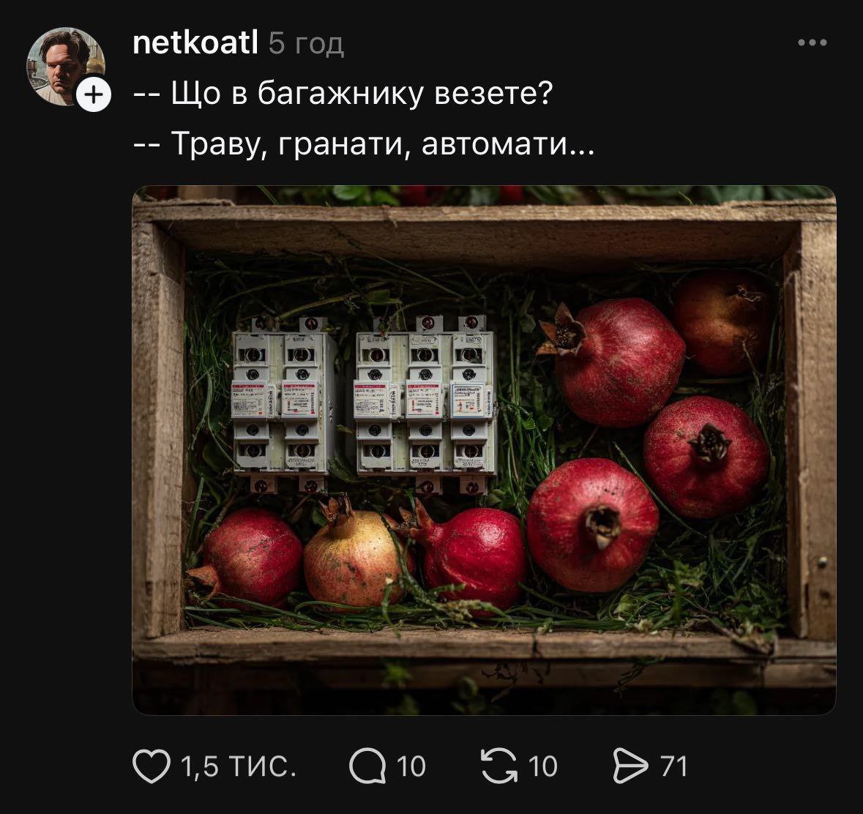Screen dimensions: 863x814
Task: Repost using the circular arrows icon
Action: [500, 766]
